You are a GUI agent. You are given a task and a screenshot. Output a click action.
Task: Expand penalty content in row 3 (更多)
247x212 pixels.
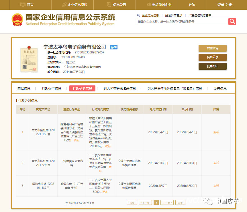coord(105,192)
